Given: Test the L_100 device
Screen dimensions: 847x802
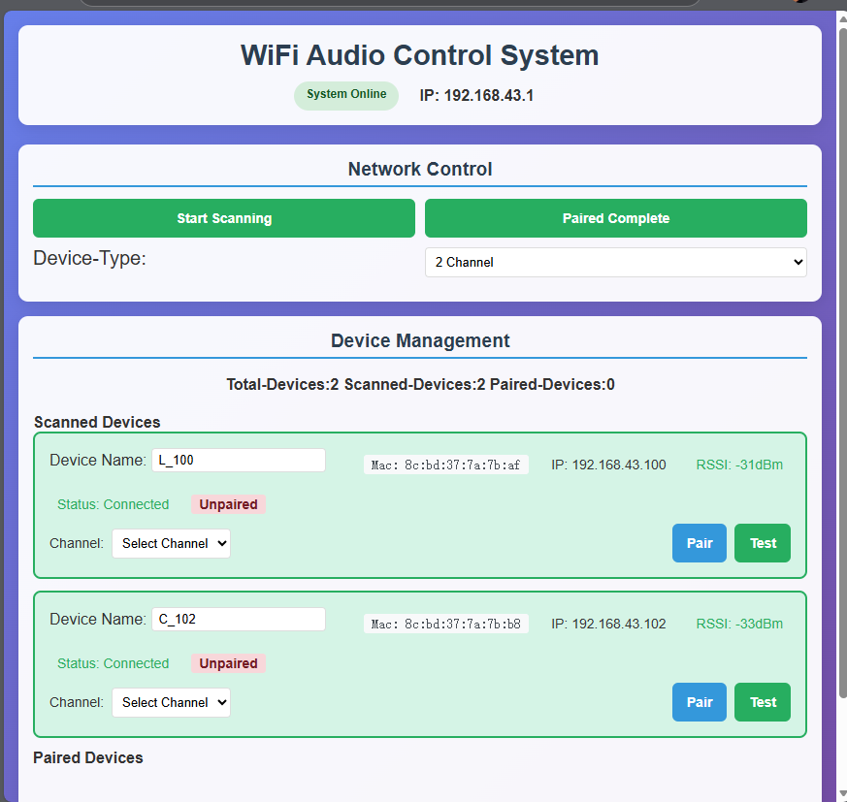Looking at the screenshot, I should [763, 543].
